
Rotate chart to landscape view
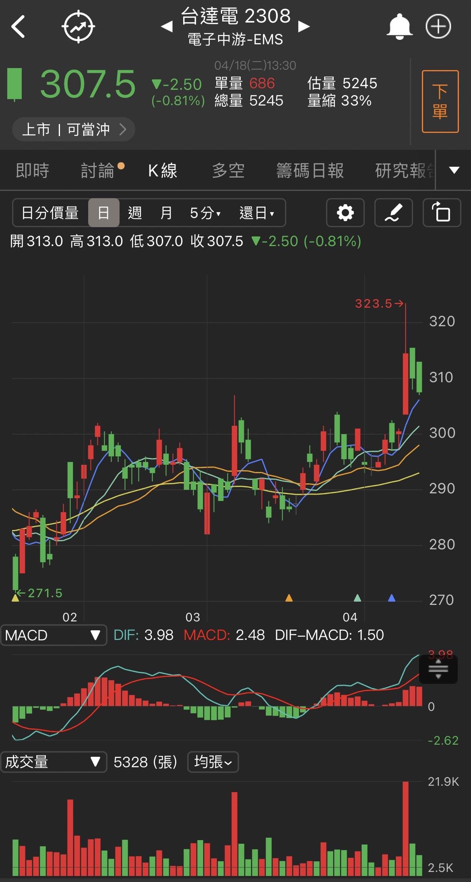[441, 213]
